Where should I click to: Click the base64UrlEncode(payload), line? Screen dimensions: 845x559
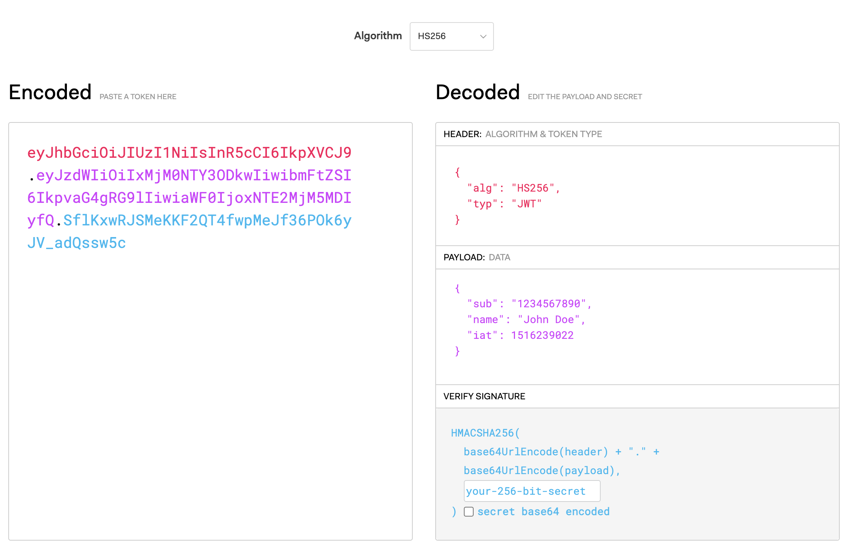coord(542,471)
